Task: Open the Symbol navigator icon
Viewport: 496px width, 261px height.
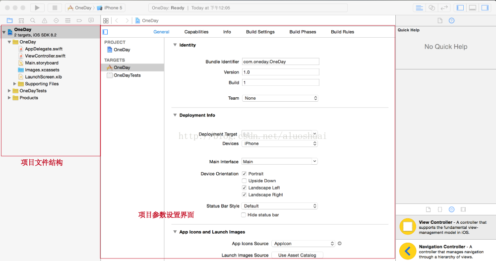Action: 21,20
